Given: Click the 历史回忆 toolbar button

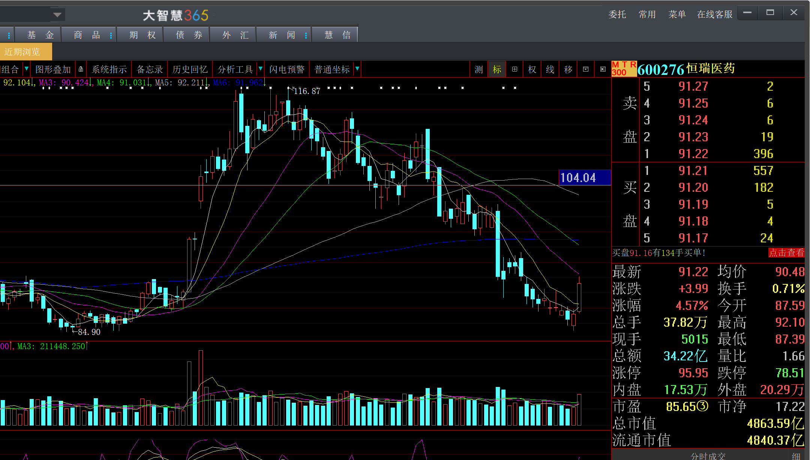Looking at the screenshot, I should tap(190, 69).
